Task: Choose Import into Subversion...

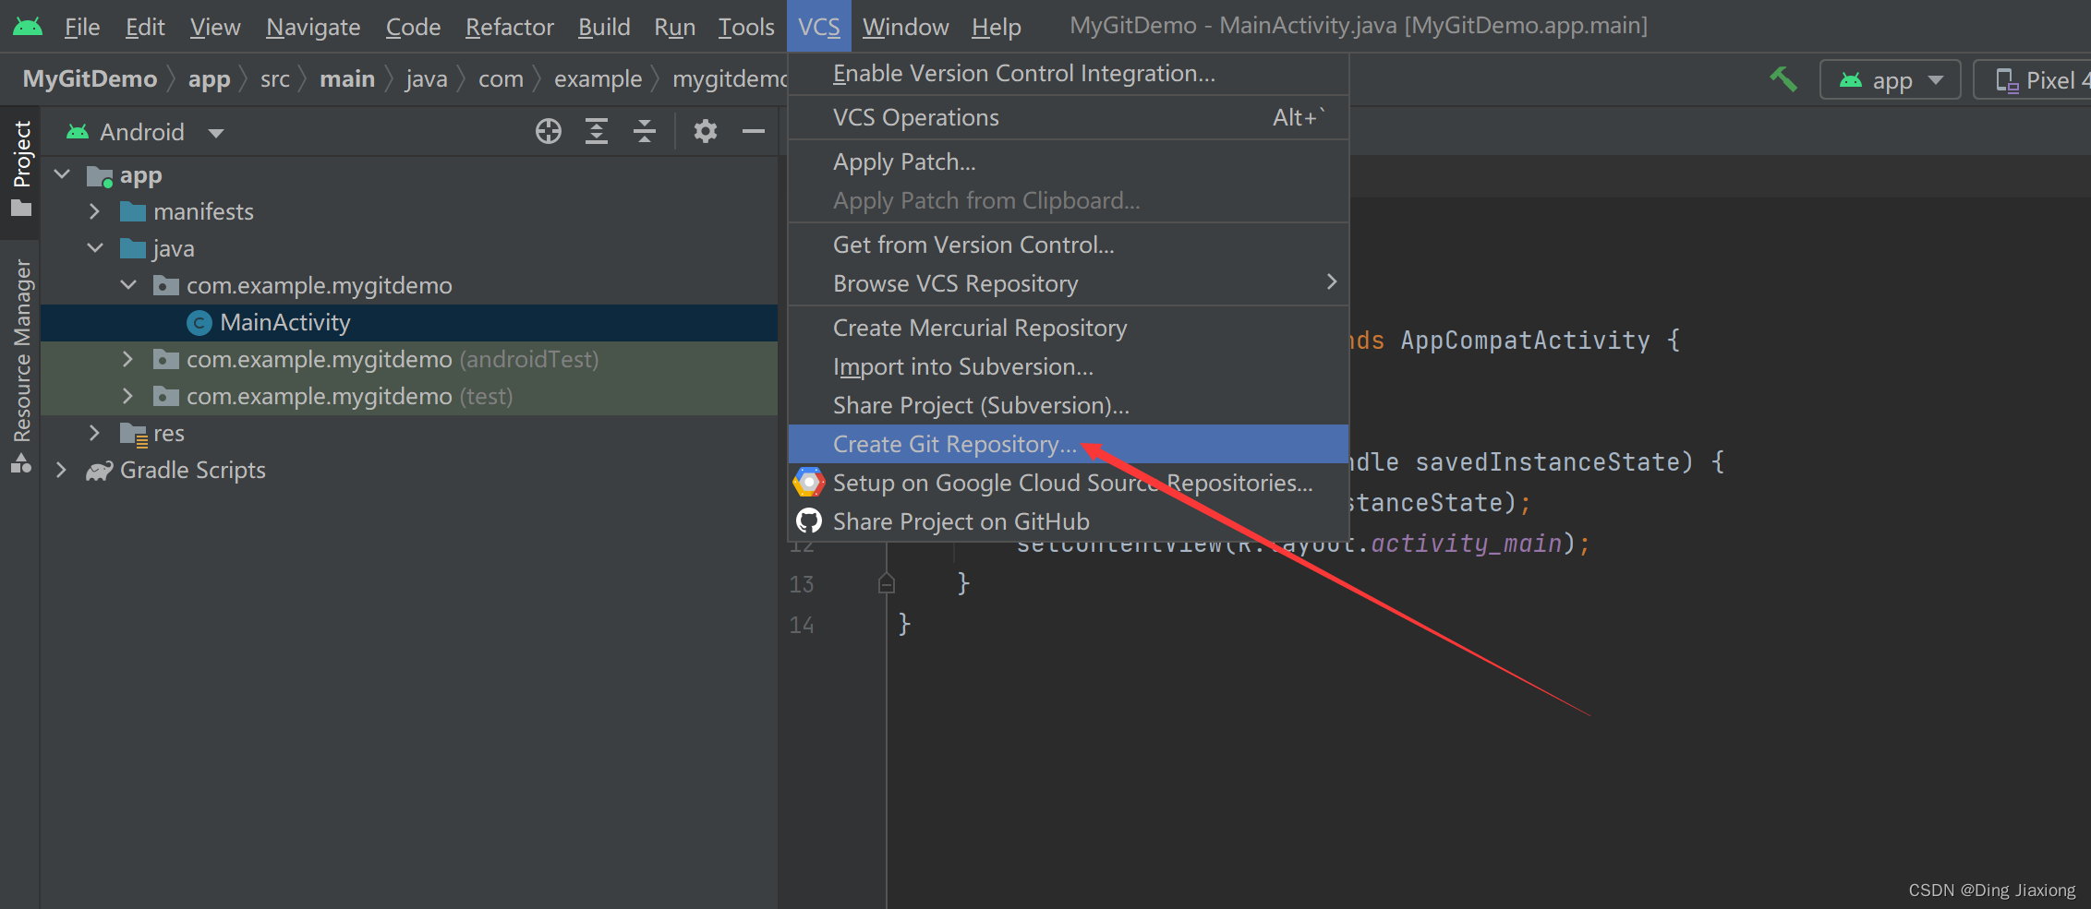Action: (1069, 366)
